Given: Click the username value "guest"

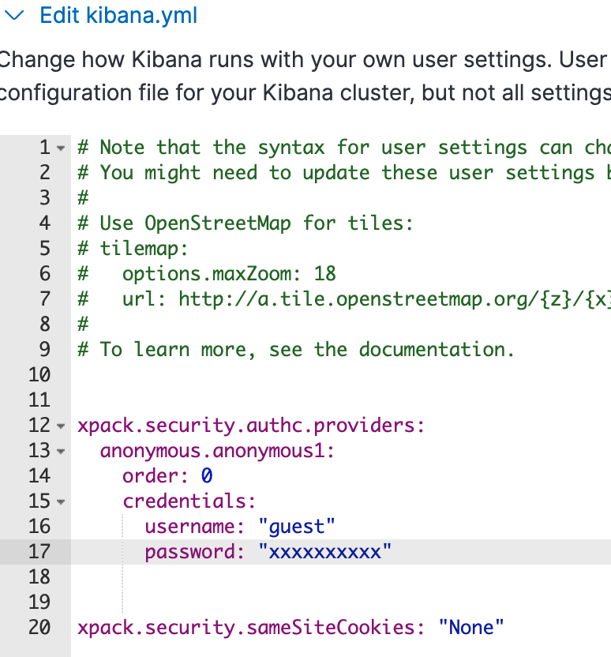Looking at the screenshot, I should point(297,527).
